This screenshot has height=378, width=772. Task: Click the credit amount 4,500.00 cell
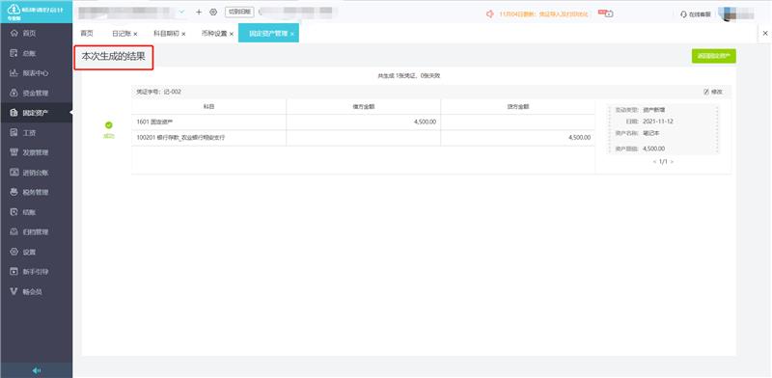pyautogui.click(x=518, y=138)
